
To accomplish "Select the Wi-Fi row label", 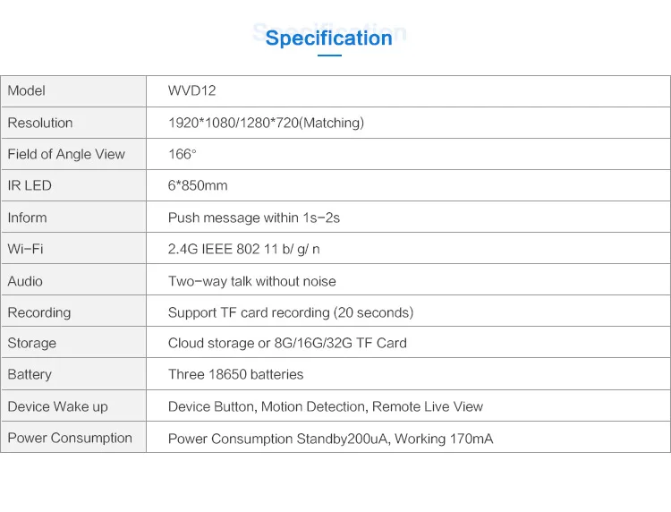I will click(x=25, y=250).
